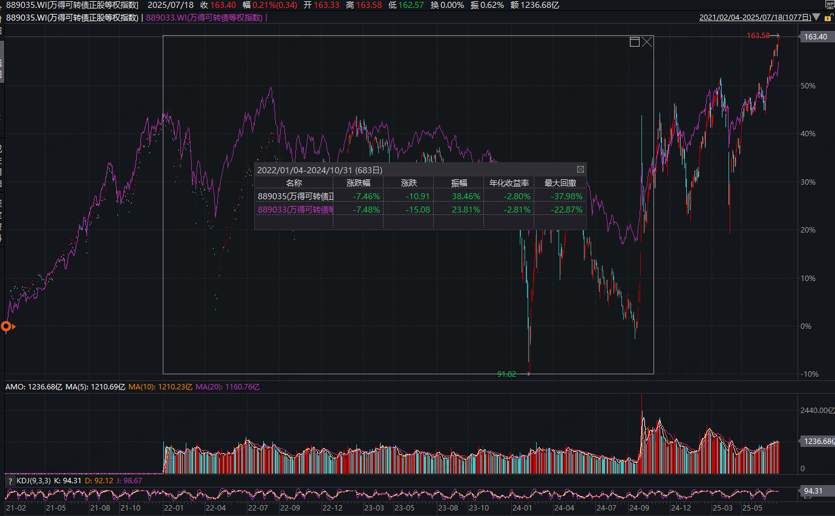The image size is (835, 516).
Task: Click the orange chart start marker icon
Action: coord(7,327)
